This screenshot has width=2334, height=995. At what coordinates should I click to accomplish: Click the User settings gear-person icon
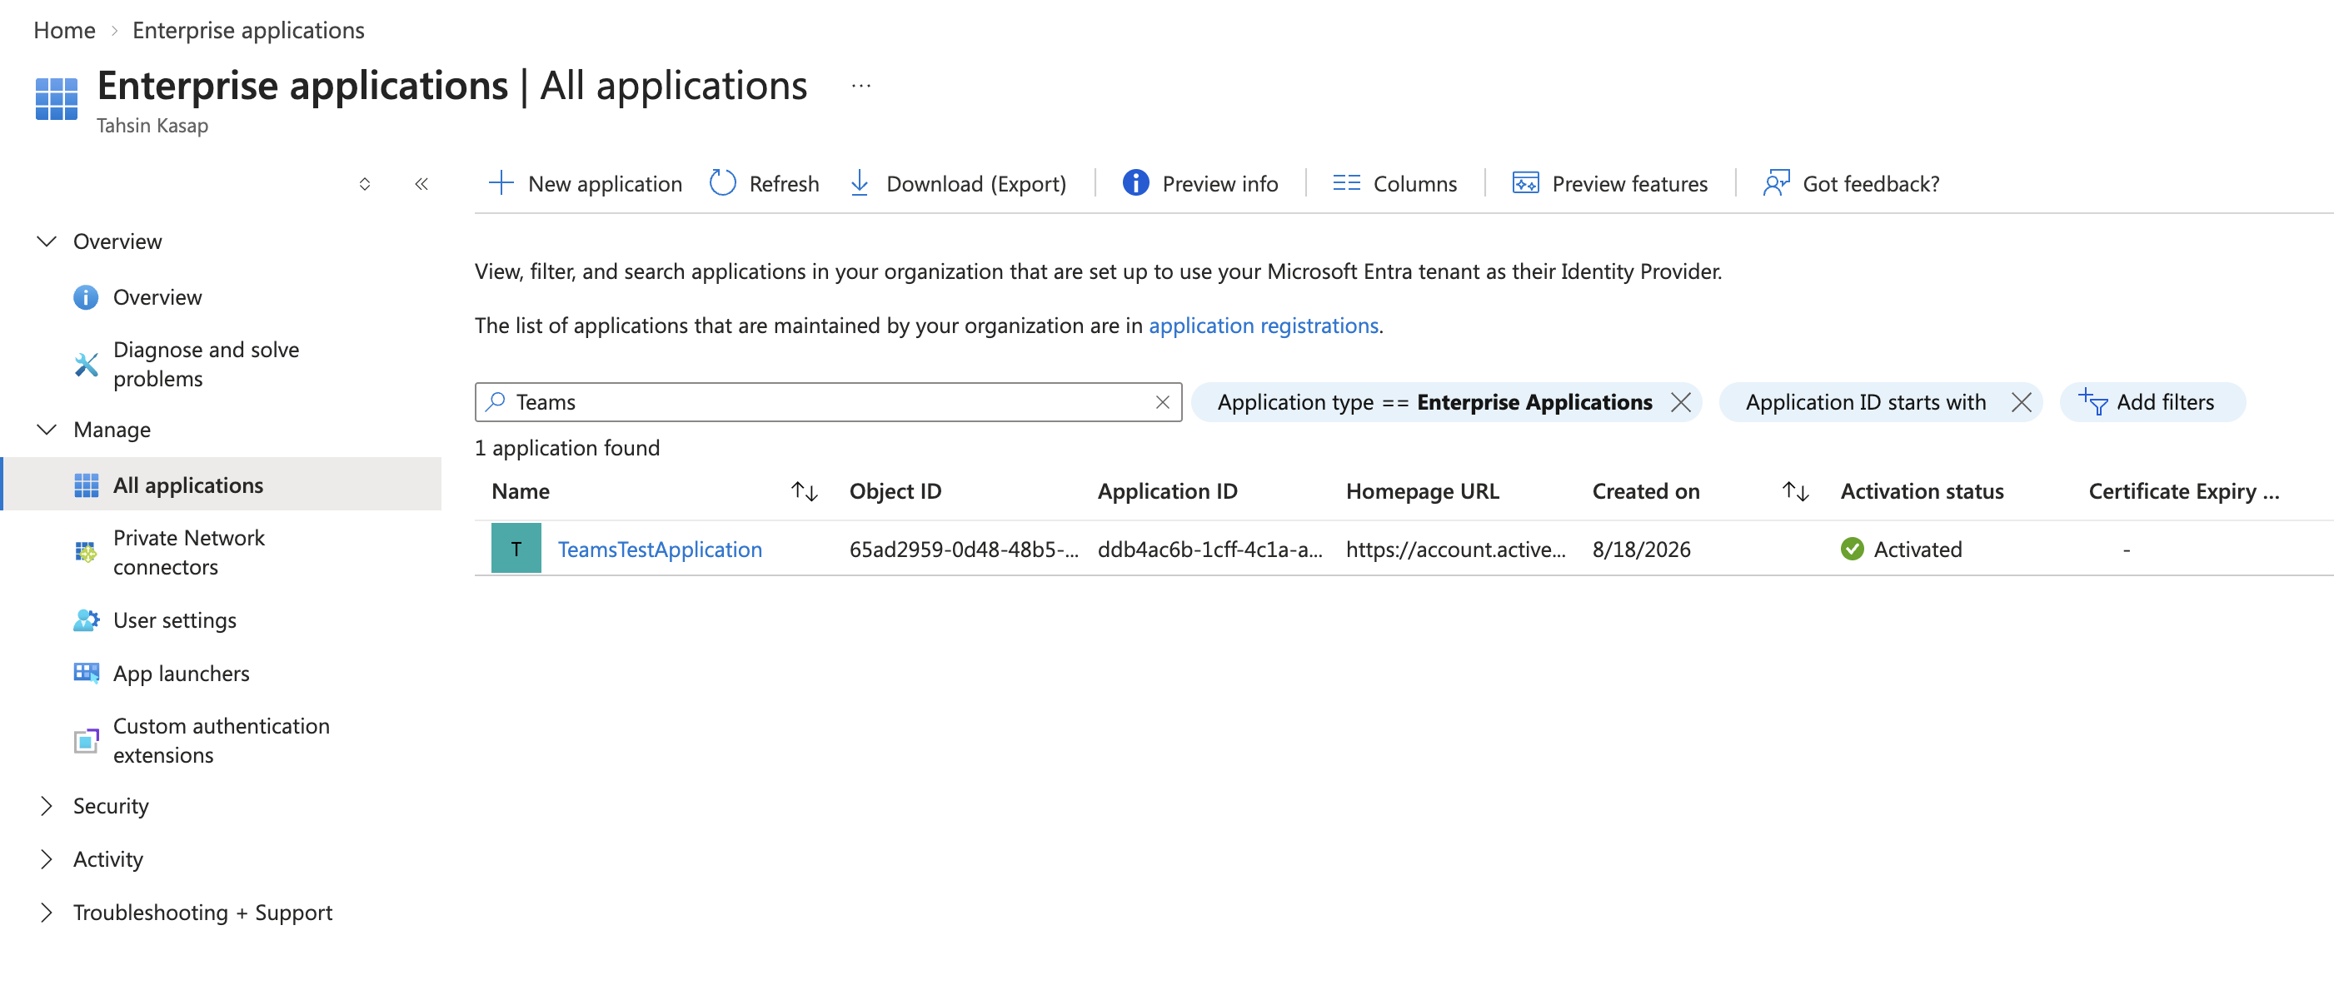[x=86, y=620]
